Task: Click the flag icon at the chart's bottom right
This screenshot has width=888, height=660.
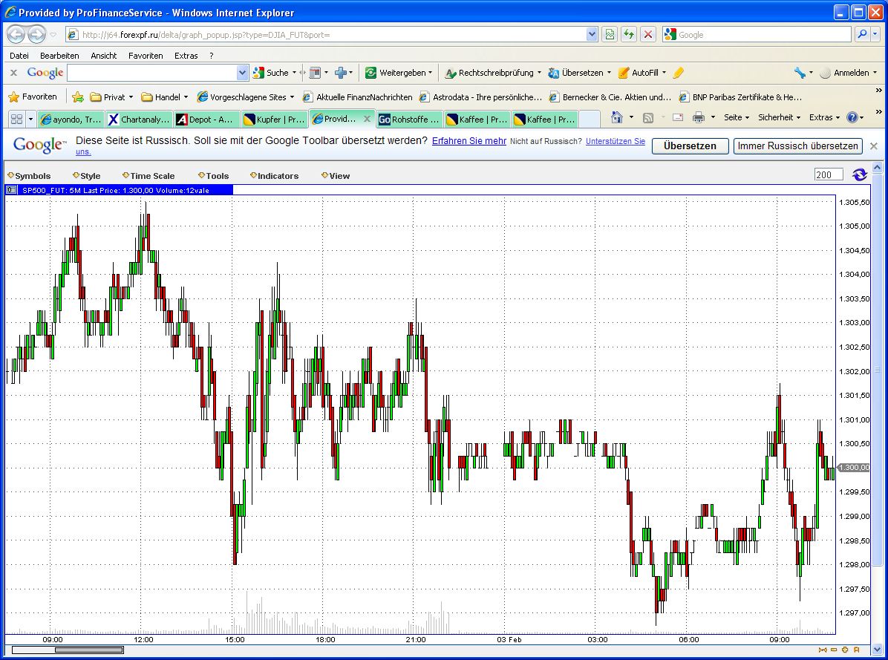Action: point(855,650)
